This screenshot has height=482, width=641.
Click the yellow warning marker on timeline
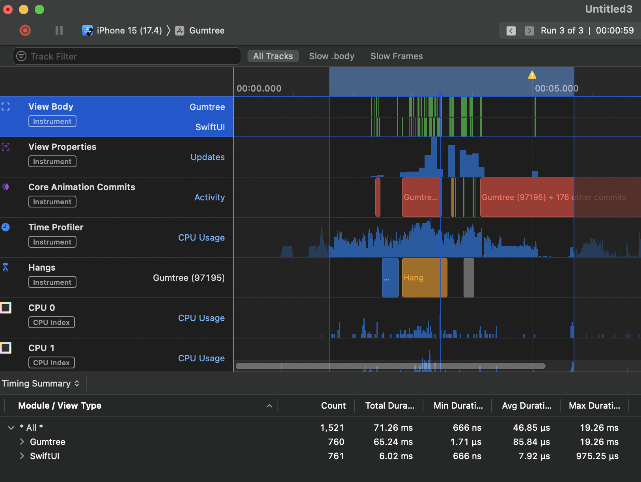click(532, 75)
